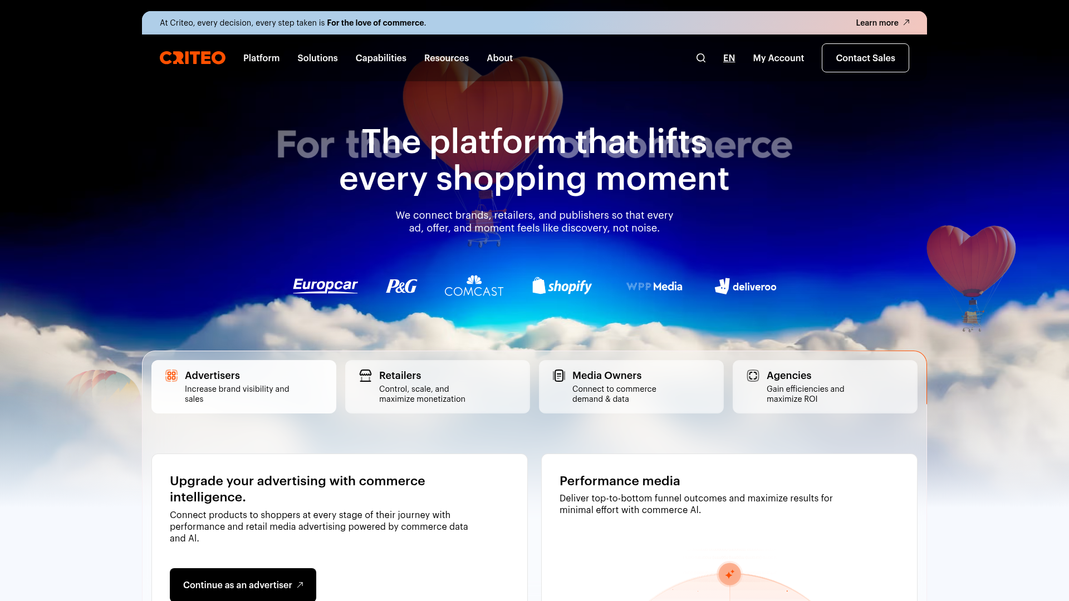Select the Advertisers audience card
This screenshot has width=1069, height=601.
(x=243, y=386)
